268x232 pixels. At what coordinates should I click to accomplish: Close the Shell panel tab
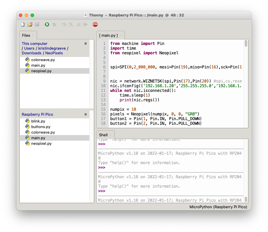click(x=110, y=135)
